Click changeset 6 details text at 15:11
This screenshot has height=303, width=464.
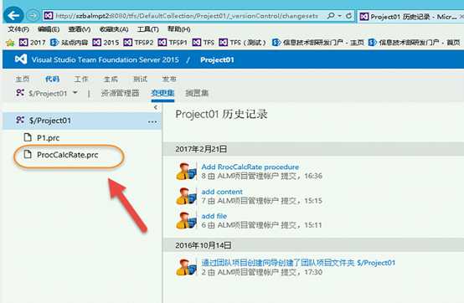coord(261,225)
